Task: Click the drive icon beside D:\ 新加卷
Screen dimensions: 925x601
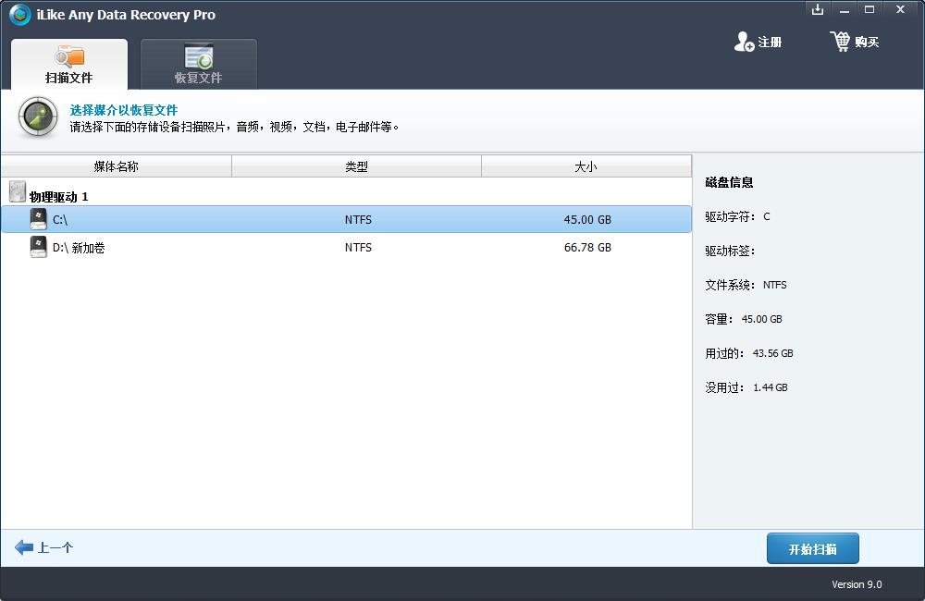Action: click(x=38, y=247)
